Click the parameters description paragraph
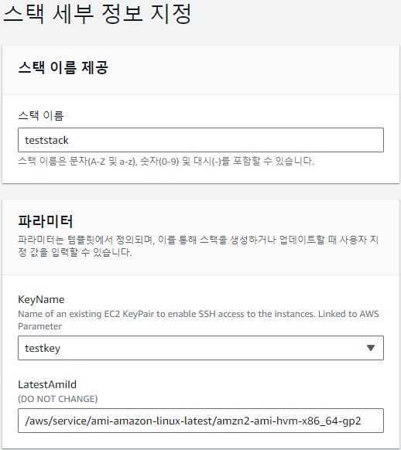 pos(198,246)
